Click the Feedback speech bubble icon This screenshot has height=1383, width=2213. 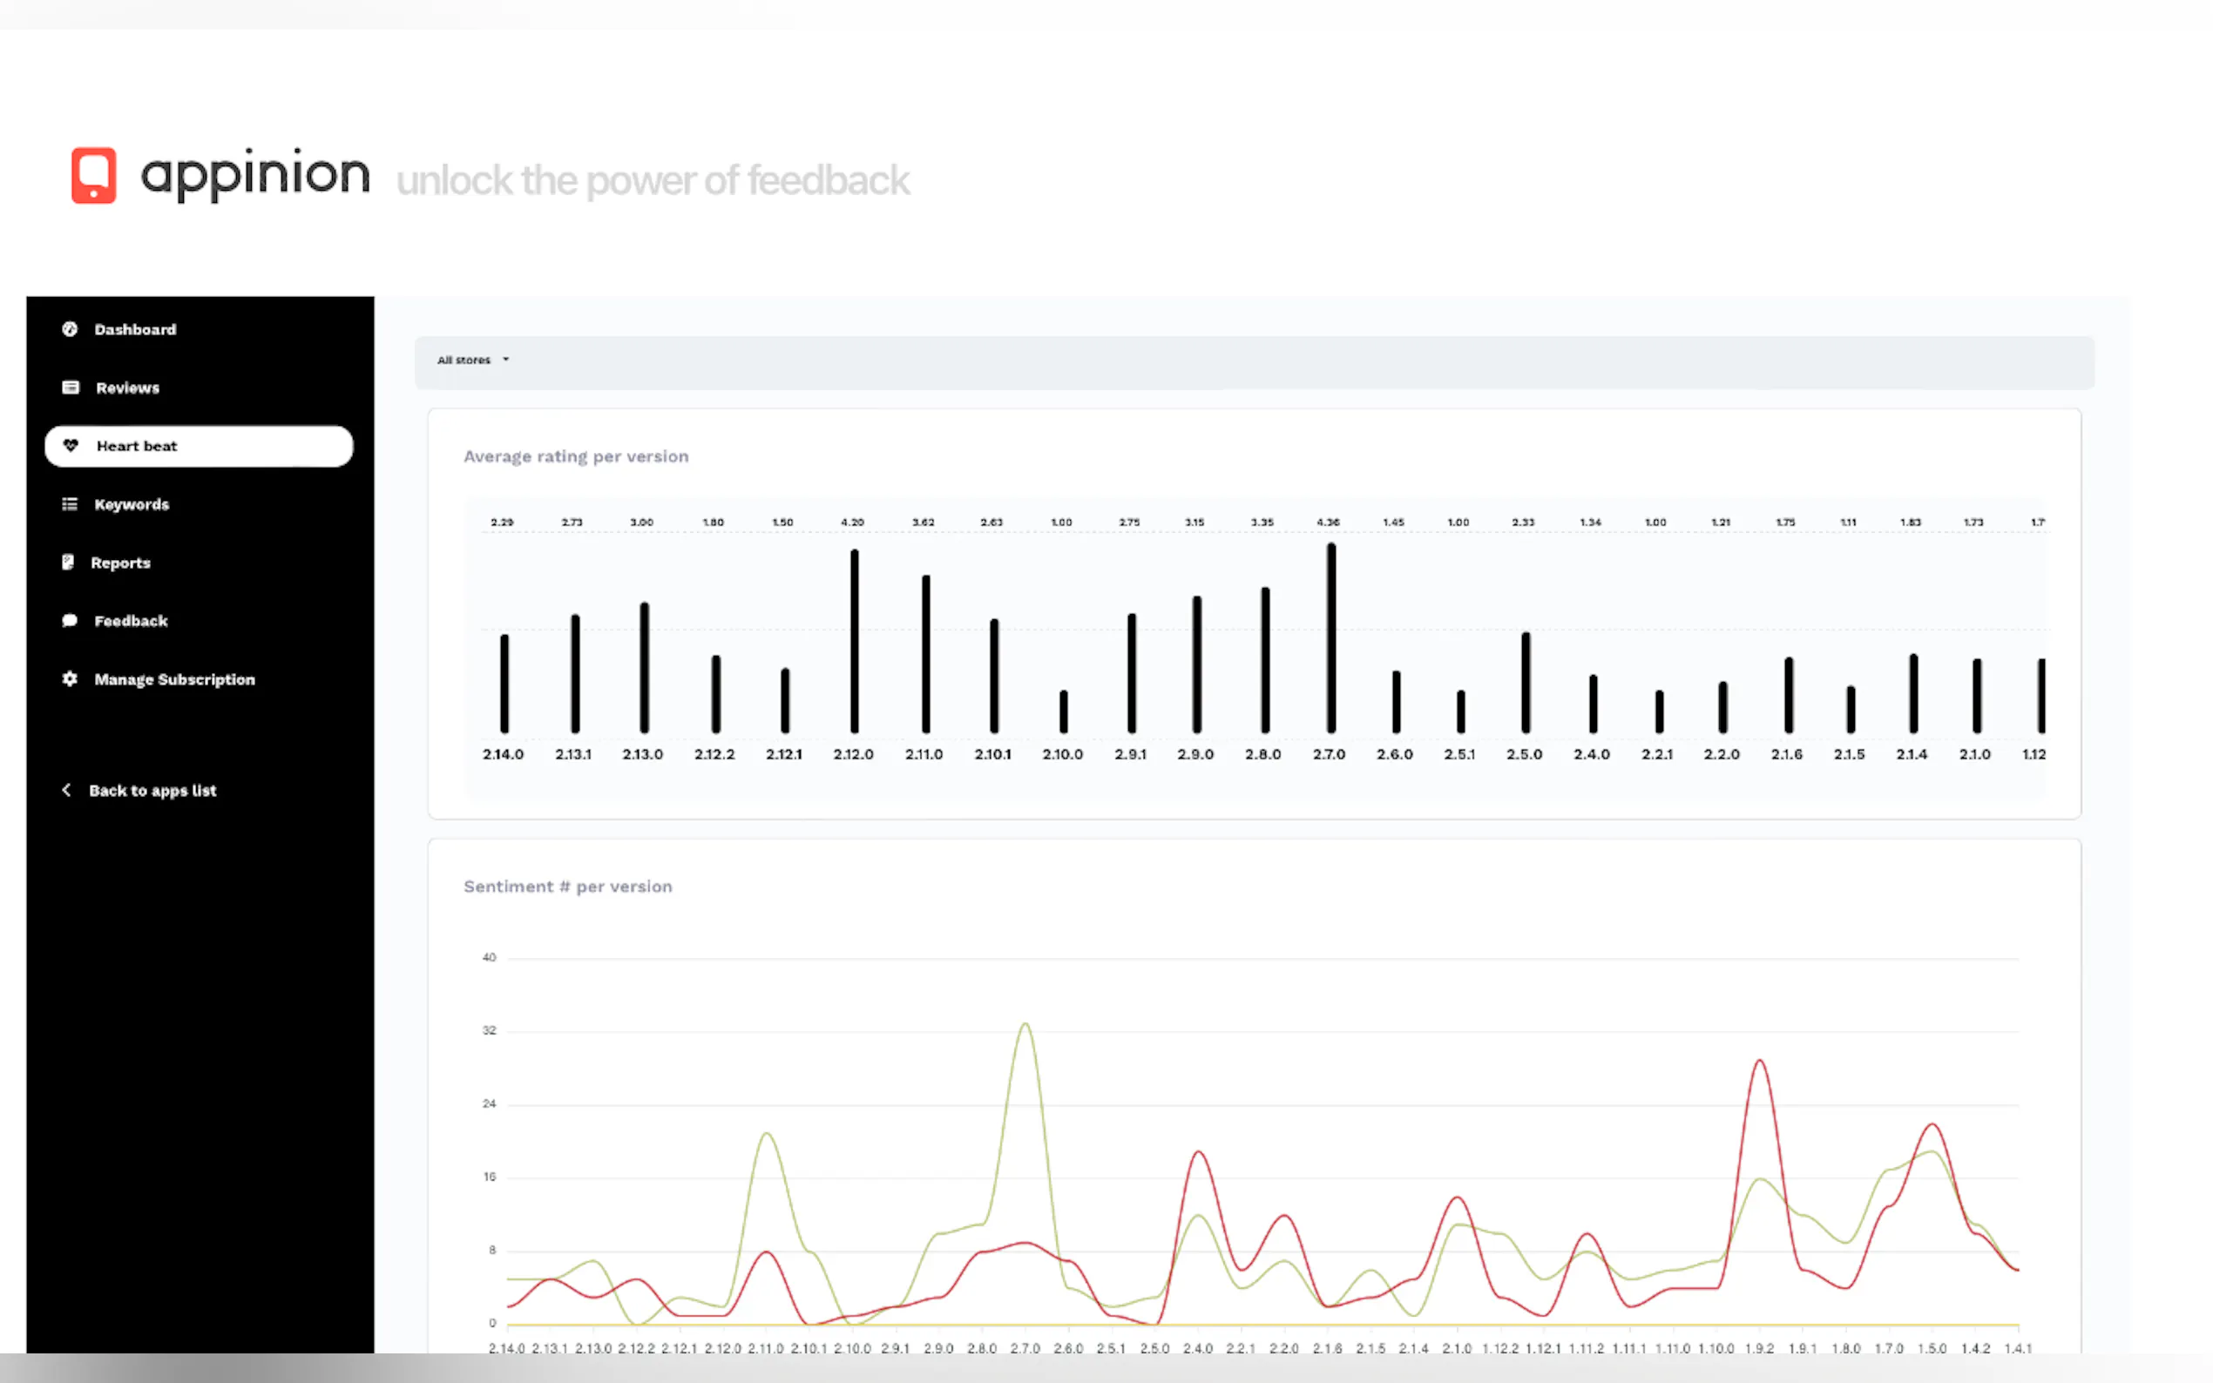point(70,621)
